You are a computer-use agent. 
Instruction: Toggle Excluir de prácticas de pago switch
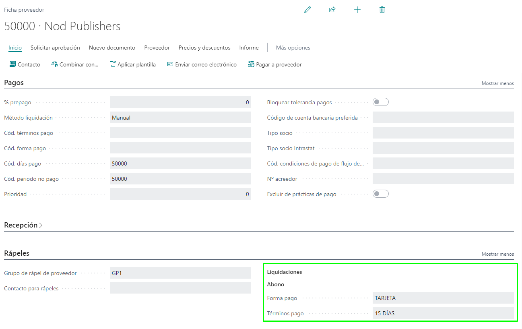tap(380, 194)
